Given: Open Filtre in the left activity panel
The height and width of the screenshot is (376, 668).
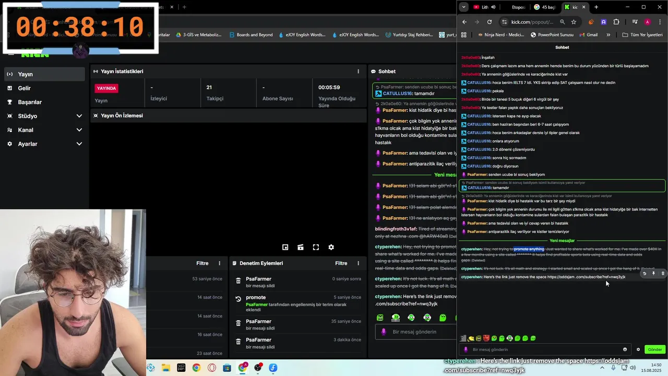Looking at the screenshot, I should point(202,263).
